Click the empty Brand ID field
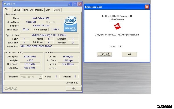 tap(59, 22)
